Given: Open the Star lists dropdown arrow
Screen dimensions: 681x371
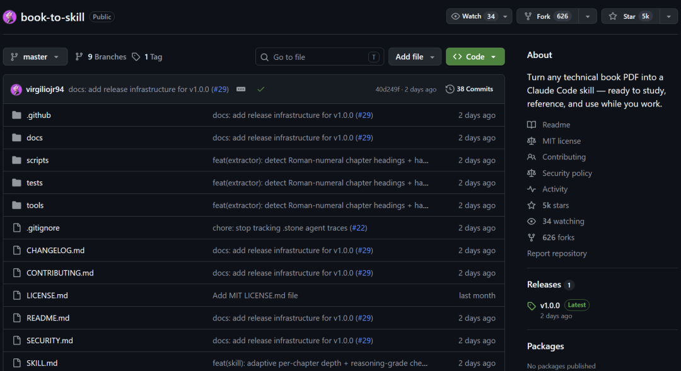Looking at the screenshot, I should (x=669, y=16).
